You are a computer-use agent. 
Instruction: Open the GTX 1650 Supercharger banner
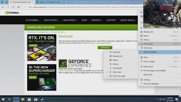pyautogui.click(x=42, y=77)
